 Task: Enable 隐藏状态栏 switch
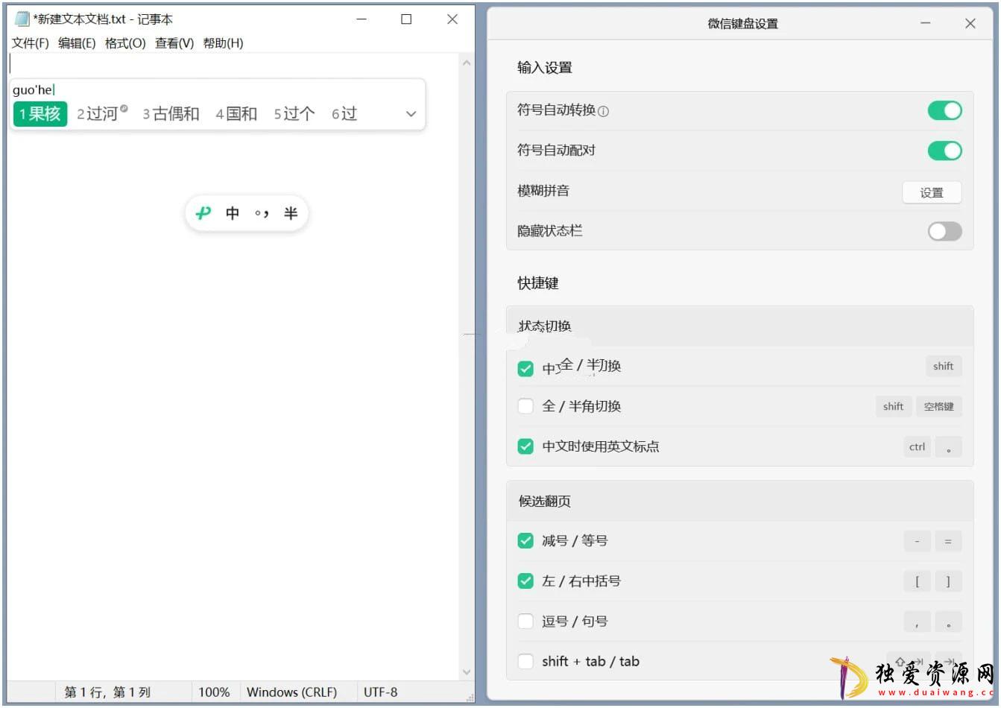click(944, 231)
